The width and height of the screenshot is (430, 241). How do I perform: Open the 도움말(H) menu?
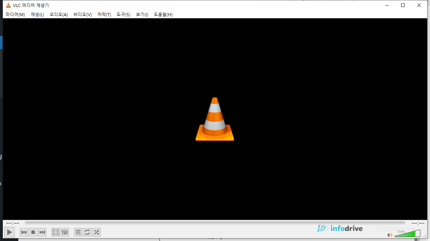(163, 14)
